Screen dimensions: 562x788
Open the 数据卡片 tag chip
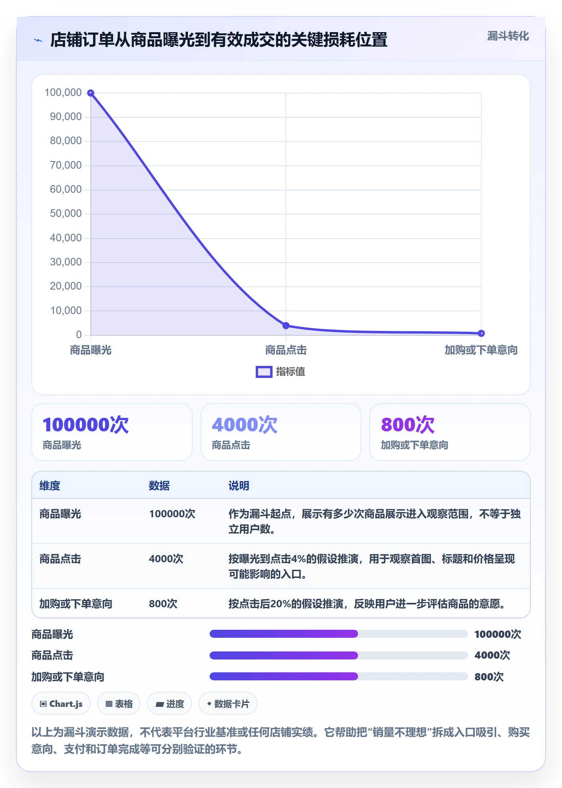pyautogui.click(x=228, y=704)
